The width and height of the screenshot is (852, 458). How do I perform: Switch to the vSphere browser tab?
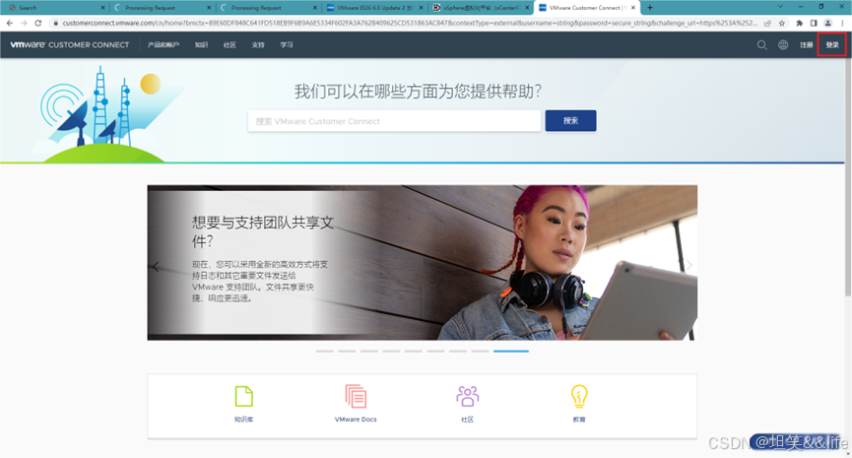coord(481,8)
